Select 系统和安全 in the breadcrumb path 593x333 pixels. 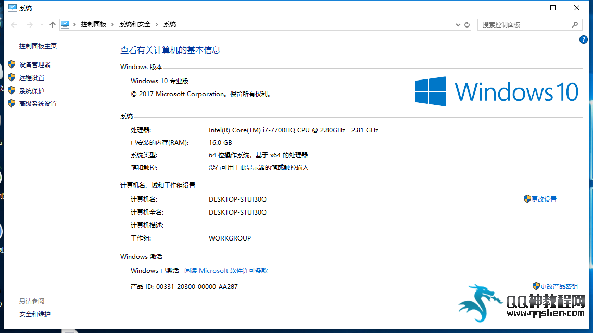[135, 24]
